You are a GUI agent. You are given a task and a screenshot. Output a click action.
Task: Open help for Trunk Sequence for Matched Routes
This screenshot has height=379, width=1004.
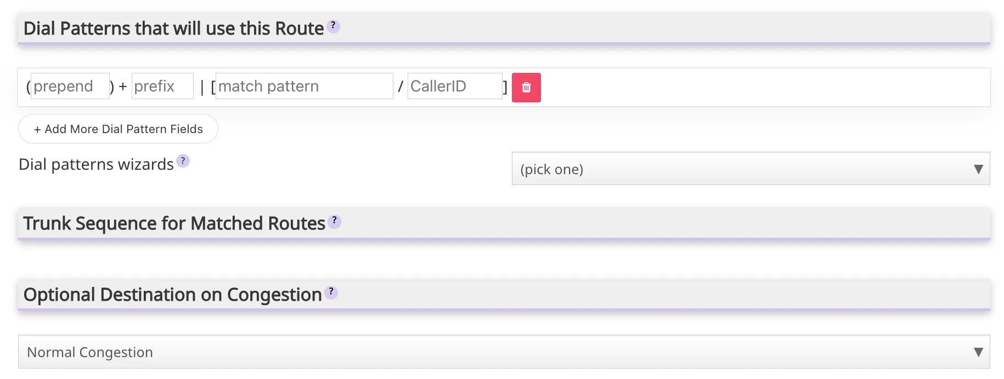click(335, 221)
